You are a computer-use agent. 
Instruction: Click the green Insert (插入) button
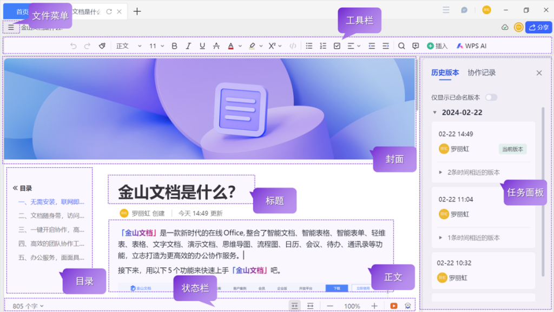437,46
